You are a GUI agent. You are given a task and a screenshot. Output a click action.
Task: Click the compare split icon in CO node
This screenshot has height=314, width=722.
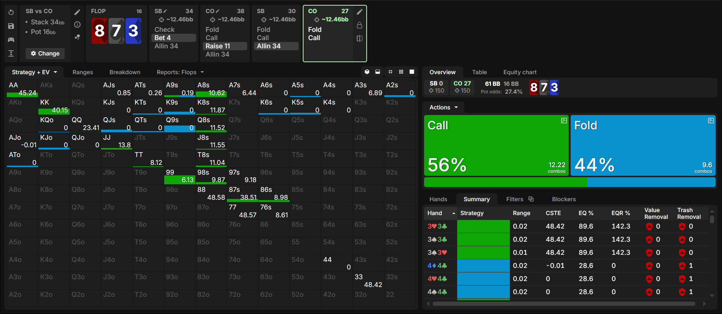359,38
